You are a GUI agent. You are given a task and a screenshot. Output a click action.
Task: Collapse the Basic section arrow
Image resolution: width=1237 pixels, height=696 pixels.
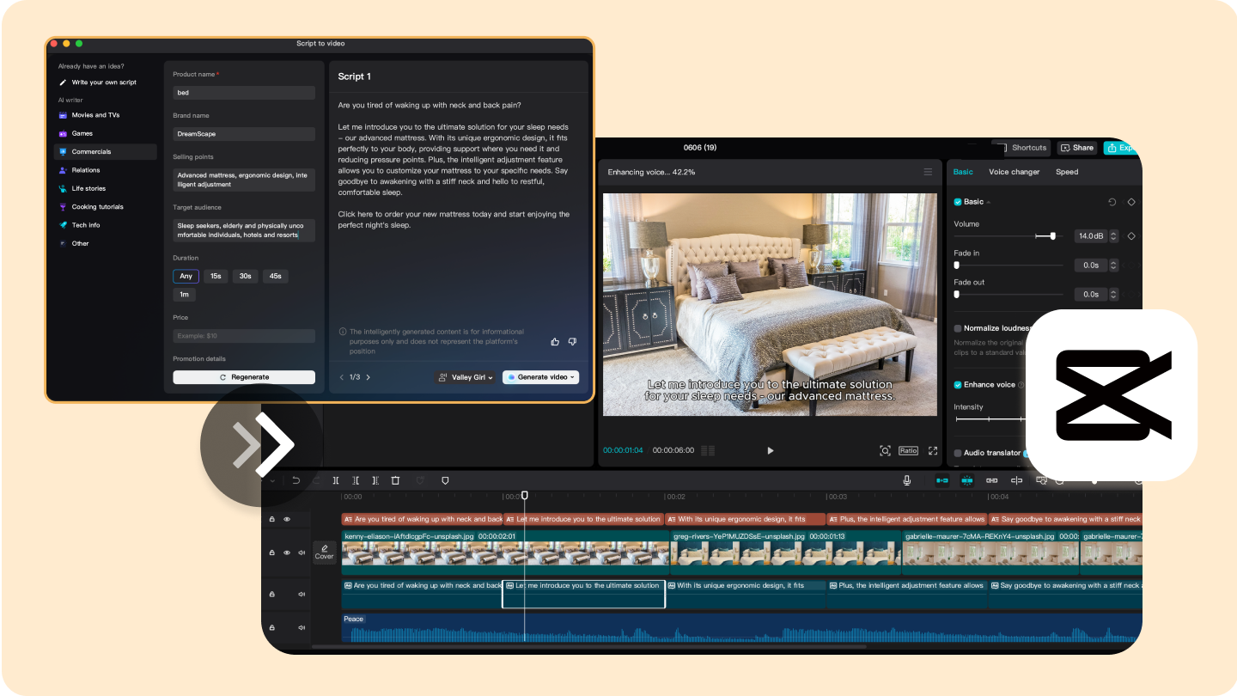pyautogui.click(x=988, y=202)
